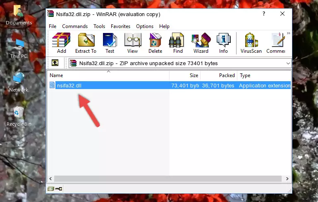The image size is (318, 202).
Task: Open the Tools menu
Action: point(99,26)
